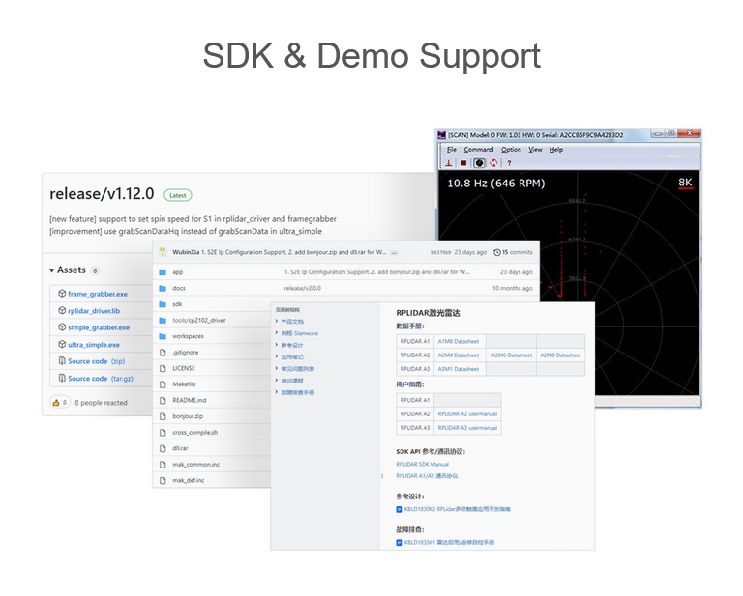Click the document icon beside KBLD183002 link
743x596 pixels.
pyautogui.click(x=399, y=509)
